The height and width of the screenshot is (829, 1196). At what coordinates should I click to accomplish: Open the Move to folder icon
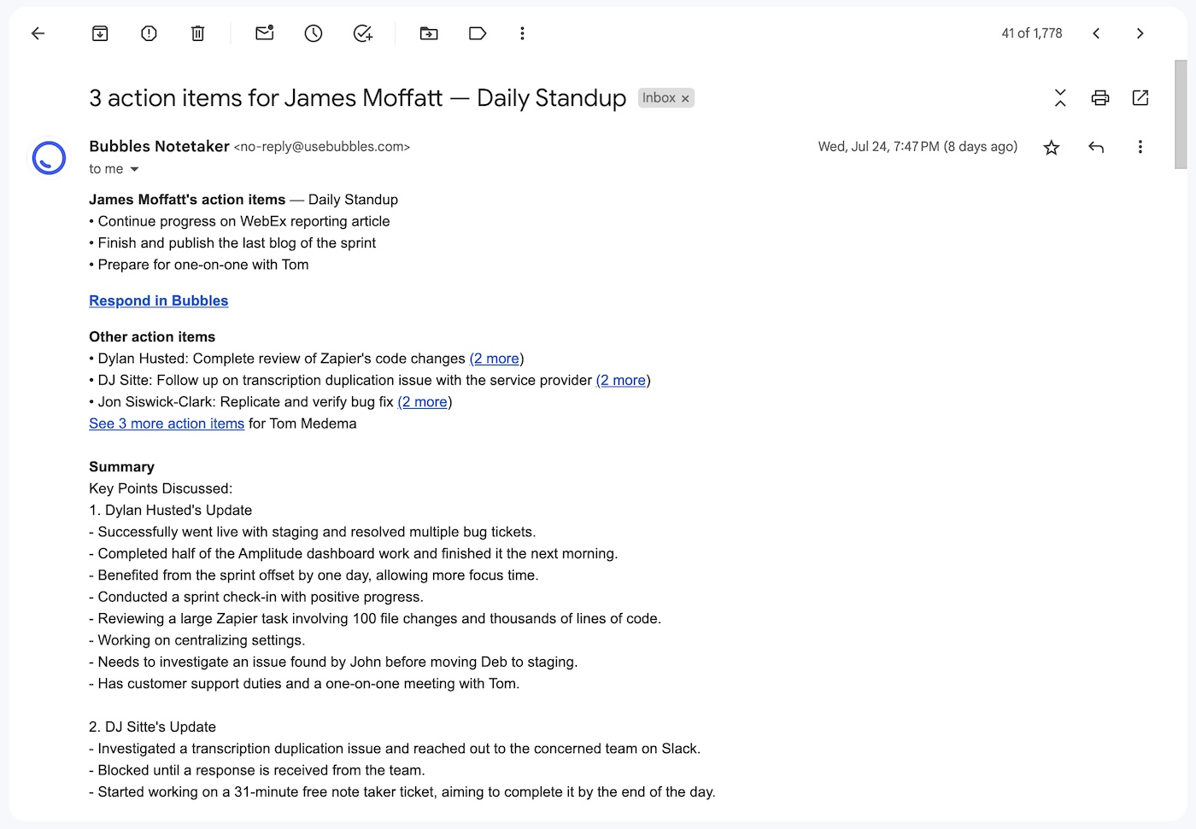[x=429, y=33]
